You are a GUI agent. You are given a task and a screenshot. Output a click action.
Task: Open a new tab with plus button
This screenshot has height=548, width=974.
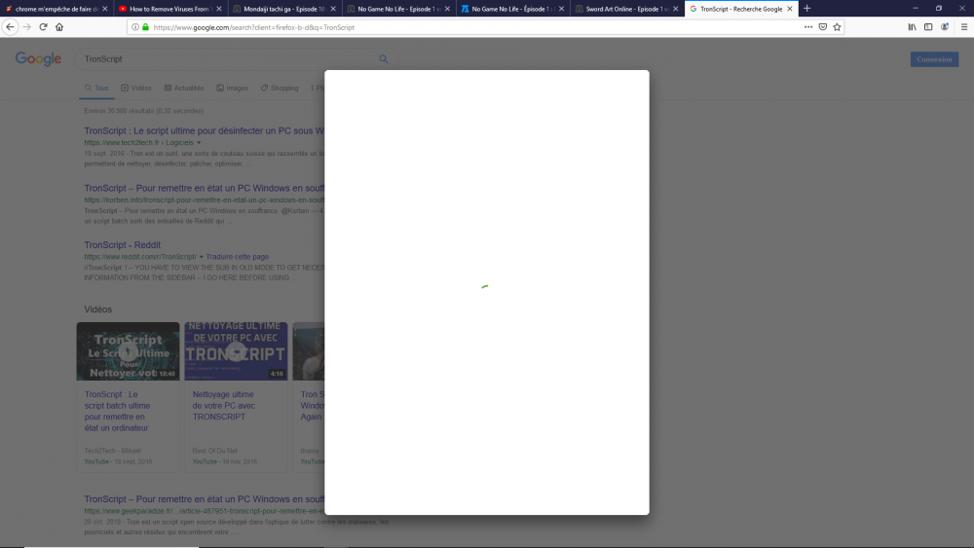pos(806,9)
